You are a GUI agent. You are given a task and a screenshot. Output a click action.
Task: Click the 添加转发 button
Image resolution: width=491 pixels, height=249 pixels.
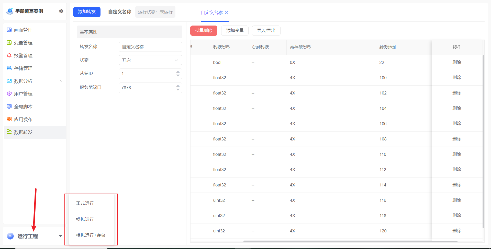87,12
